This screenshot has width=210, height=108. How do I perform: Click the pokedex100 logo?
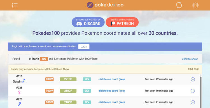(x=105, y=5)
